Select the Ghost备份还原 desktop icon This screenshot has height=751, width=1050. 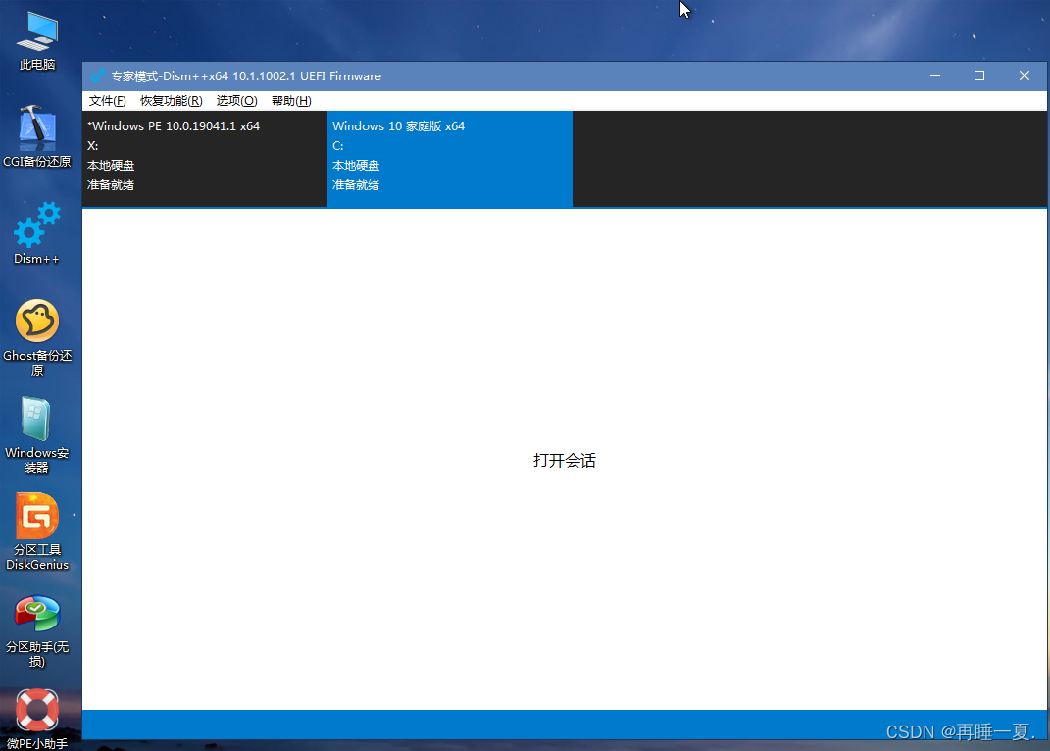click(37, 337)
